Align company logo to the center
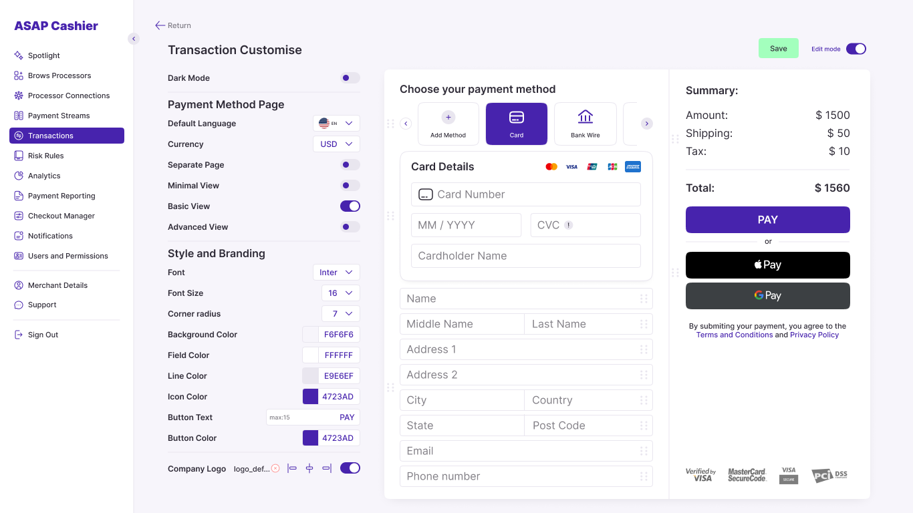This screenshot has width=913, height=513. [x=309, y=468]
